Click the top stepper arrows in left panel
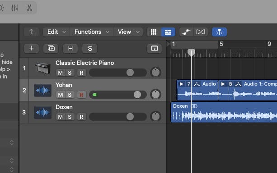277x173 pixels. click(12, 142)
